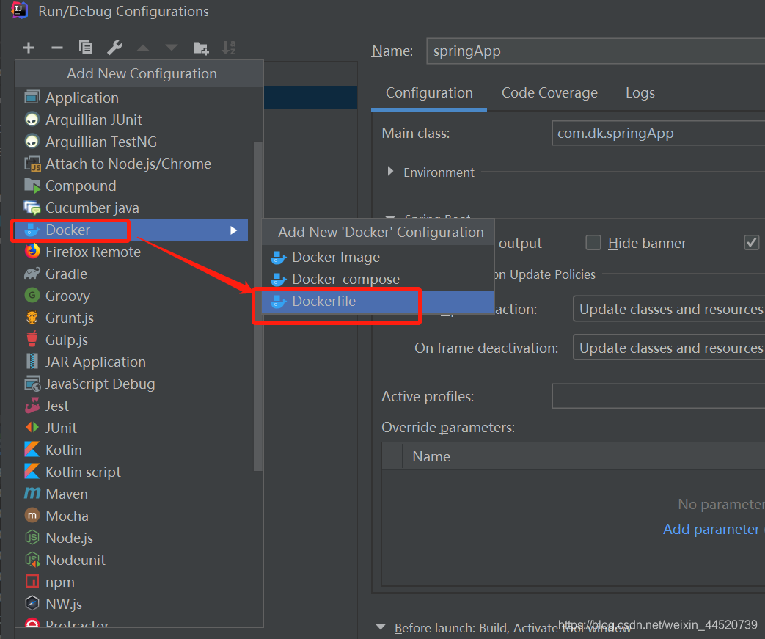Click the Create New Folder icon

(x=200, y=48)
